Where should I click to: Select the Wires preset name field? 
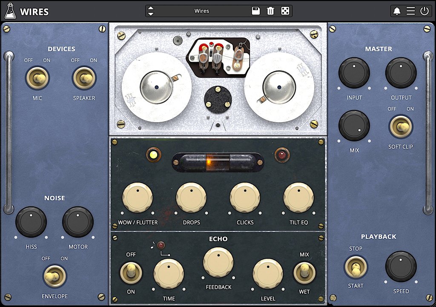tap(201, 11)
